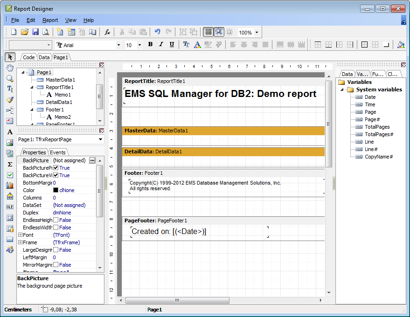
Task: Insert a System text sigma object
Action: [10, 165]
